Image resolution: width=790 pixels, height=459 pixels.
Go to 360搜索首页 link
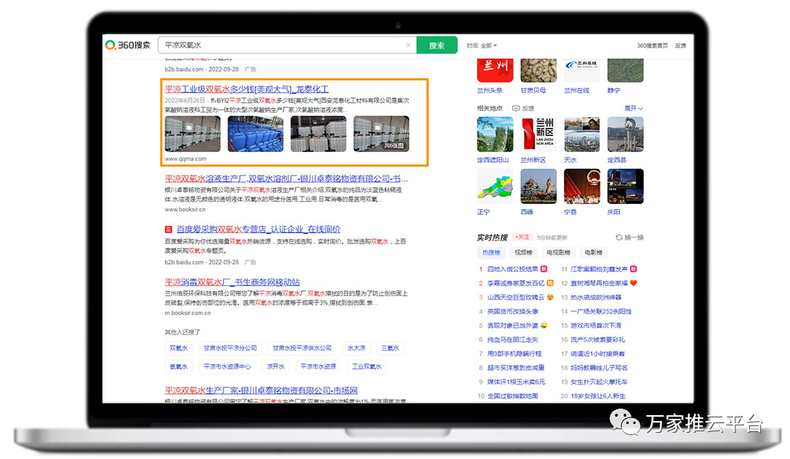click(x=652, y=45)
